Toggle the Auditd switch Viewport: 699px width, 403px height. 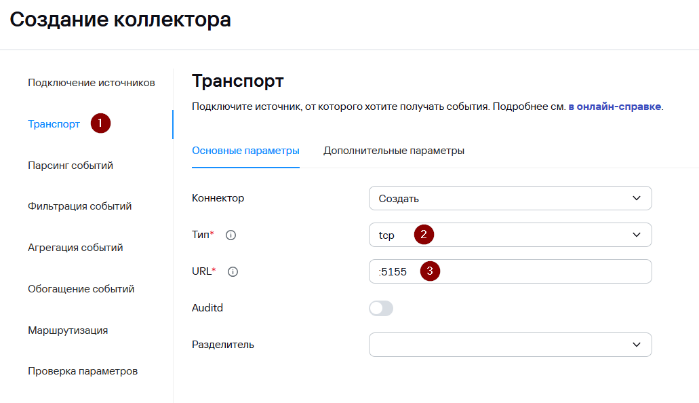tap(381, 308)
